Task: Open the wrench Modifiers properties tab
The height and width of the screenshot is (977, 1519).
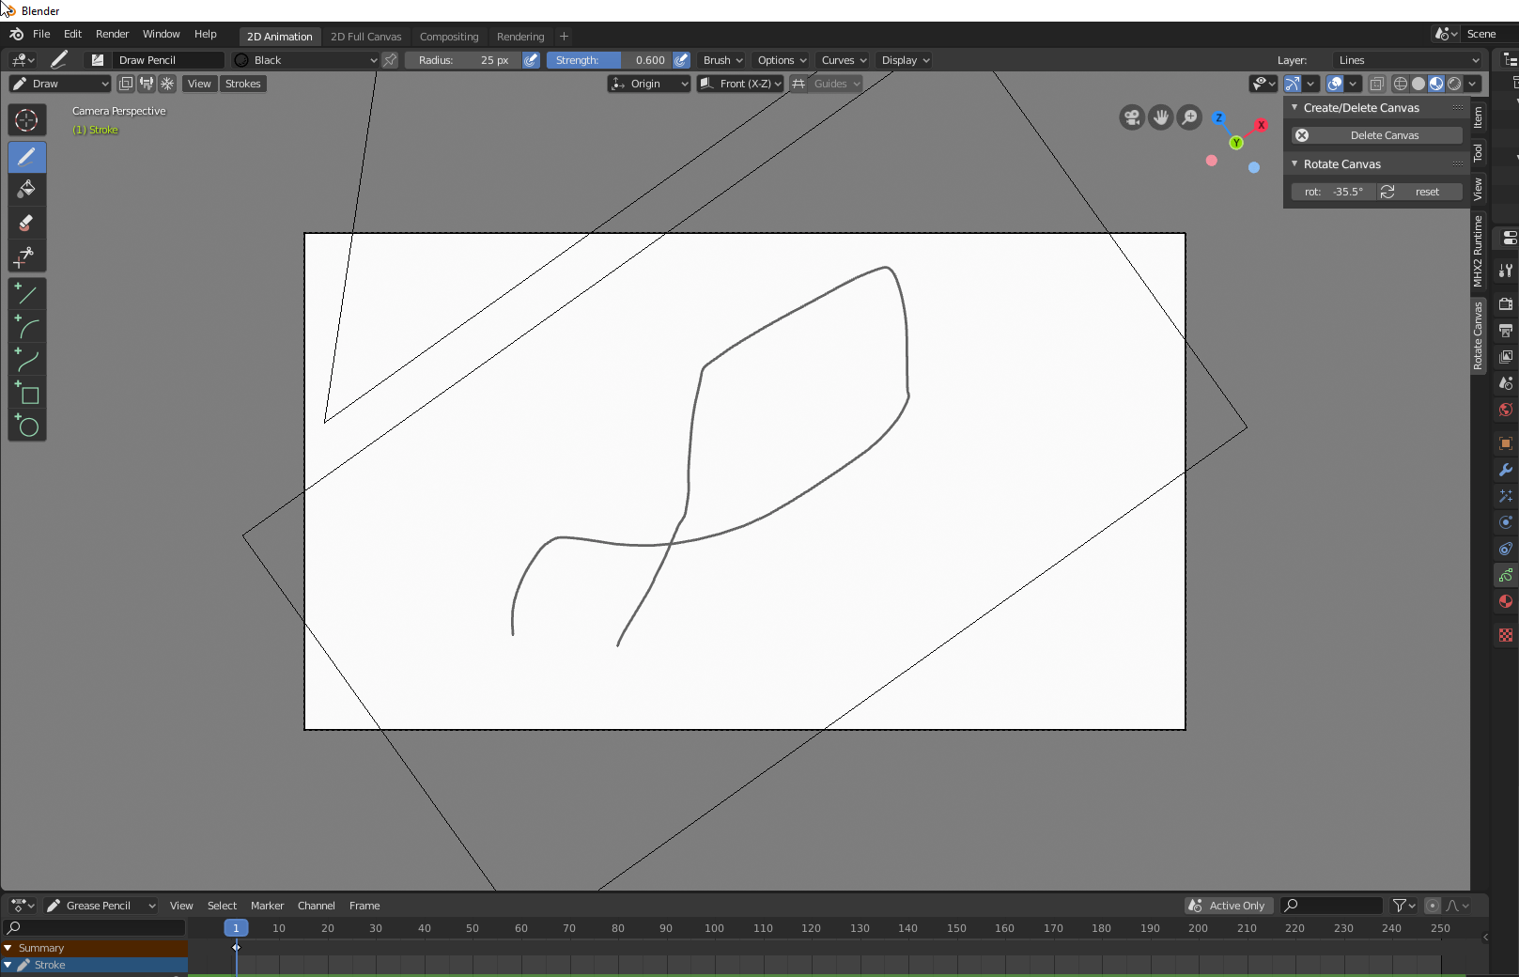Action: (1506, 470)
